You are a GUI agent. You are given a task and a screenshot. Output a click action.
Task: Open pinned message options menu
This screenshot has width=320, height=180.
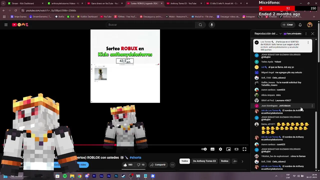(x=308, y=42)
